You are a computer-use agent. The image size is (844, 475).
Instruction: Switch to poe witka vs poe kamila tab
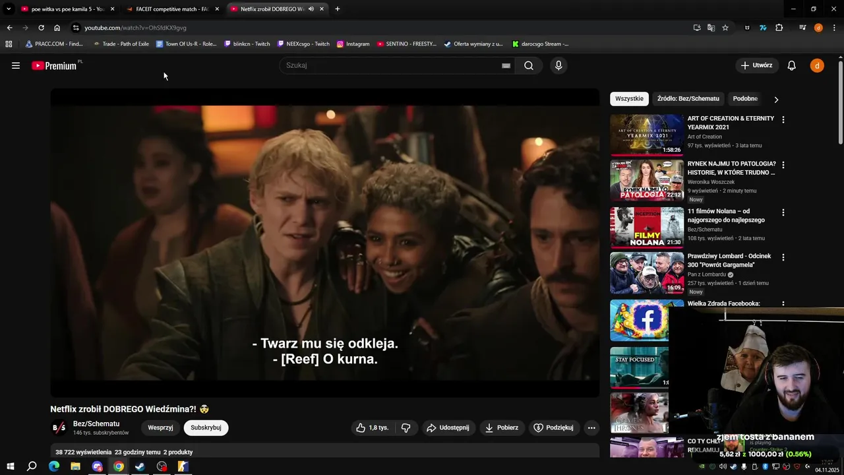68,9
